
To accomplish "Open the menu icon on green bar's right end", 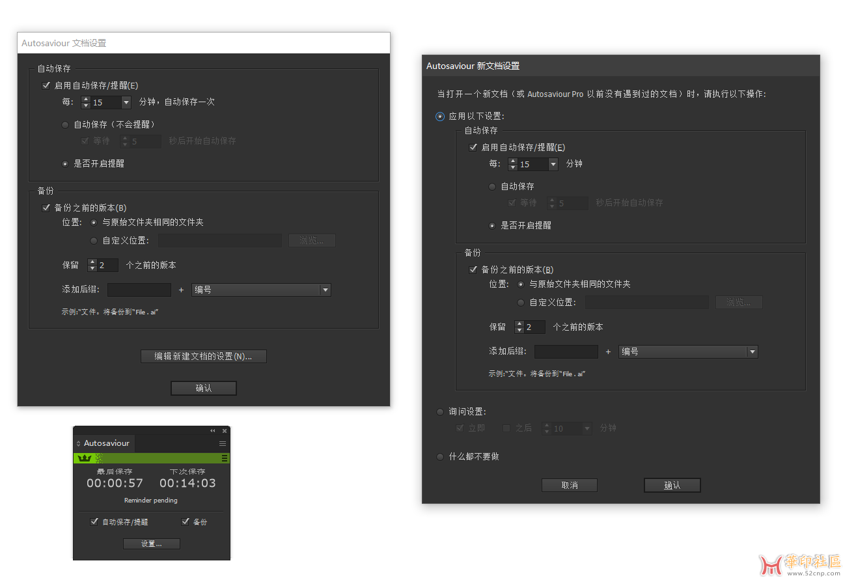I will [225, 458].
